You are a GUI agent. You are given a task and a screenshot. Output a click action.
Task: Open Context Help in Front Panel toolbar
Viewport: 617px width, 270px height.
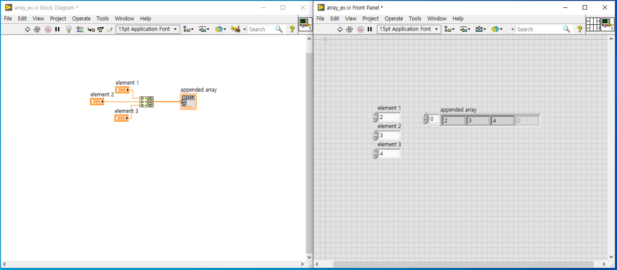[x=580, y=29]
